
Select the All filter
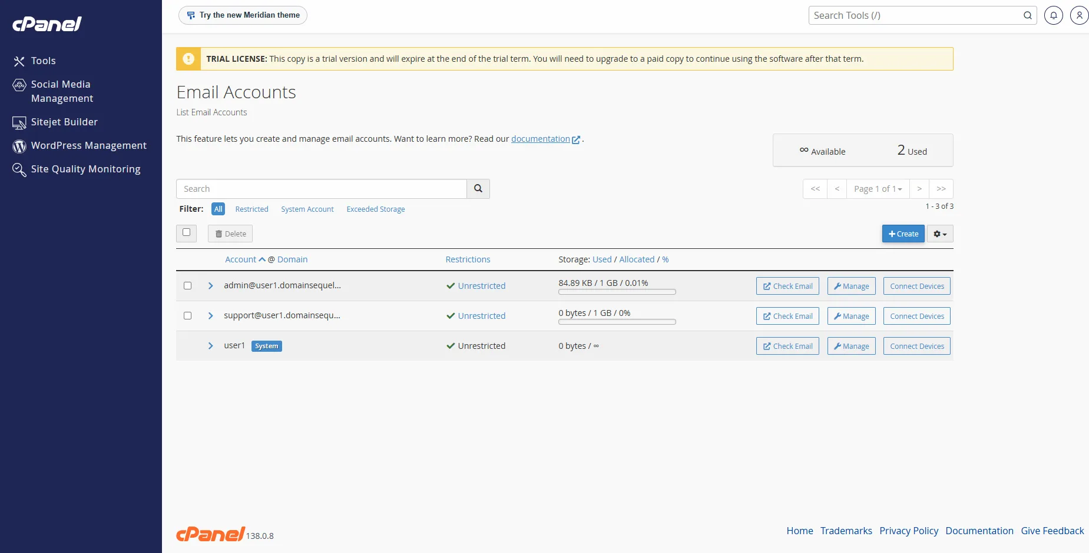click(x=218, y=209)
